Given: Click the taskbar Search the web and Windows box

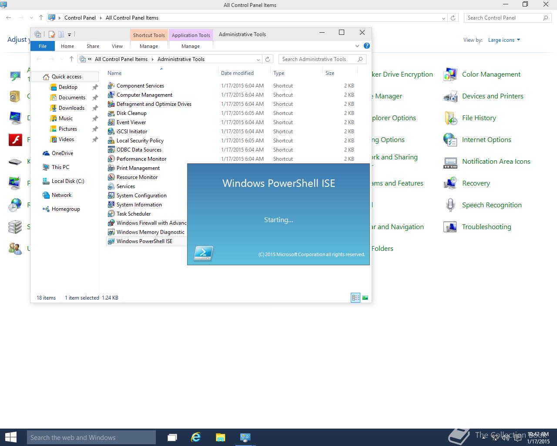Looking at the screenshot, I should click(x=91, y=437).
